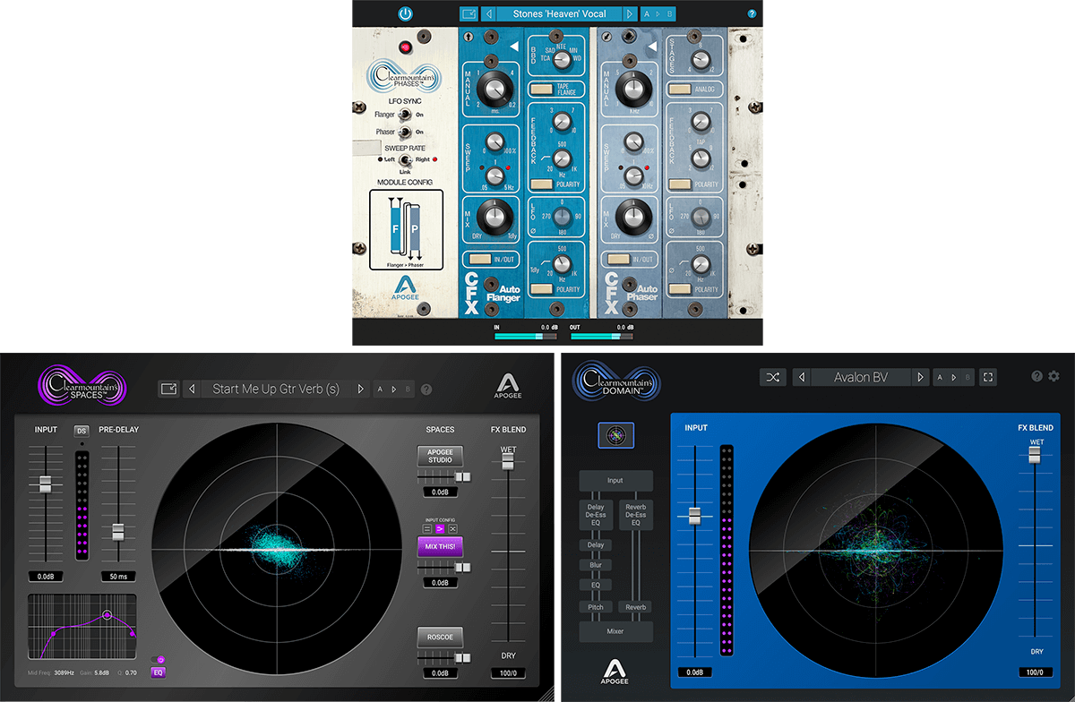This screenshot has width=1075, height=702.
Task: Open the Phases preset manager icon
Action: pyautogui.click(x=469, y=13)
